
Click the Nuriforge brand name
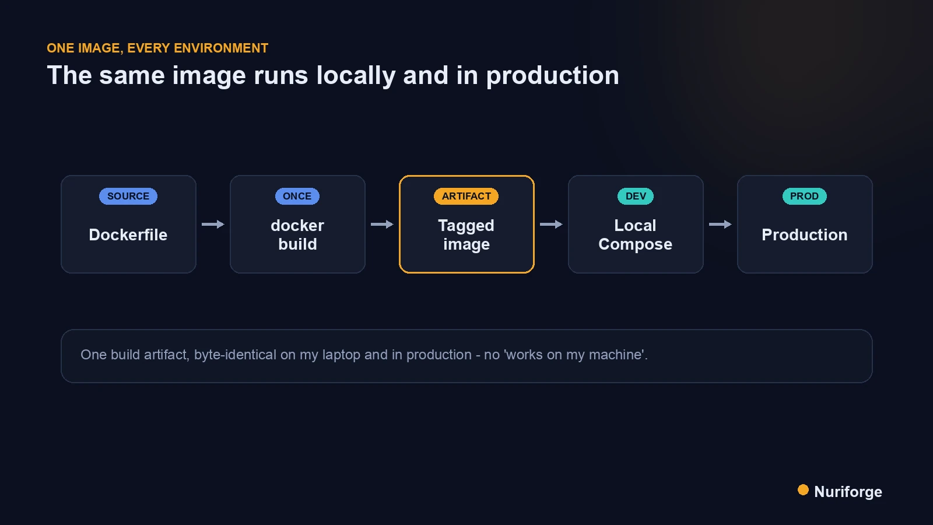[x=848, y=492]
